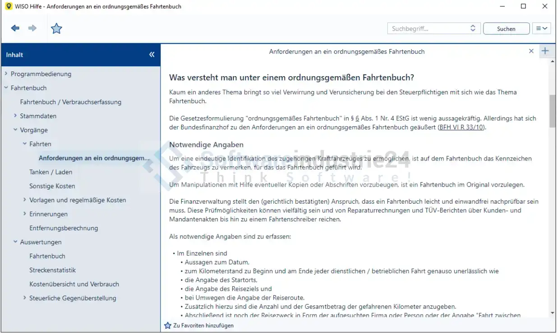
Task: Follow the § 6 paragraph link
Action: point(357,119)
